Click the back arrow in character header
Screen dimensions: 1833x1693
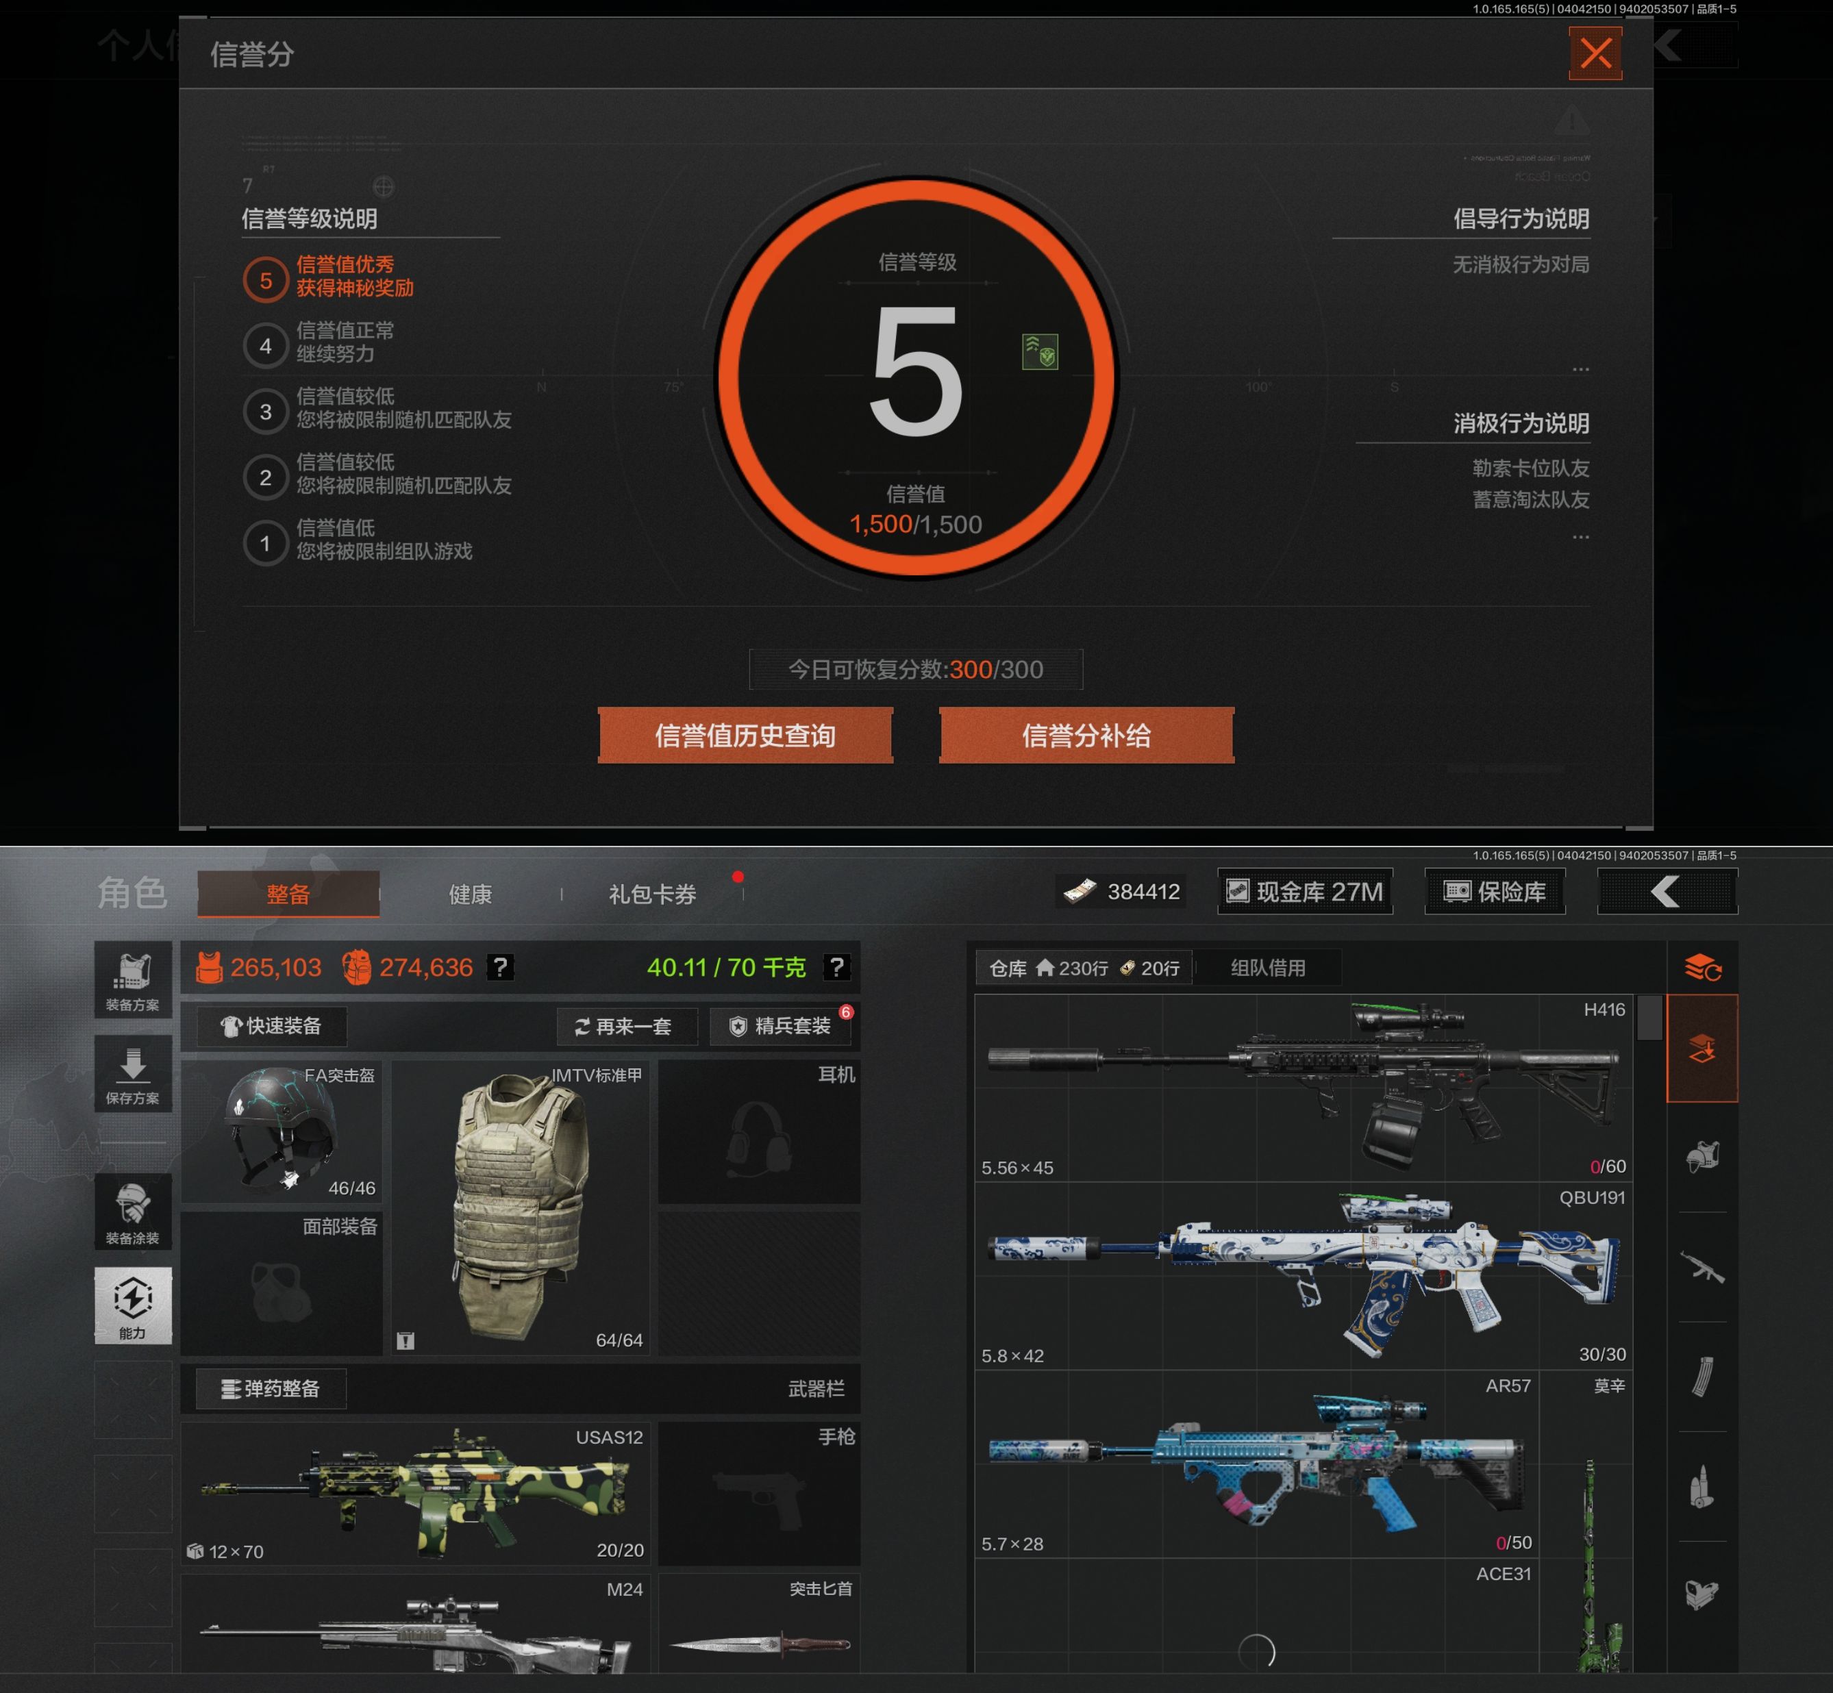point(1667,892)
